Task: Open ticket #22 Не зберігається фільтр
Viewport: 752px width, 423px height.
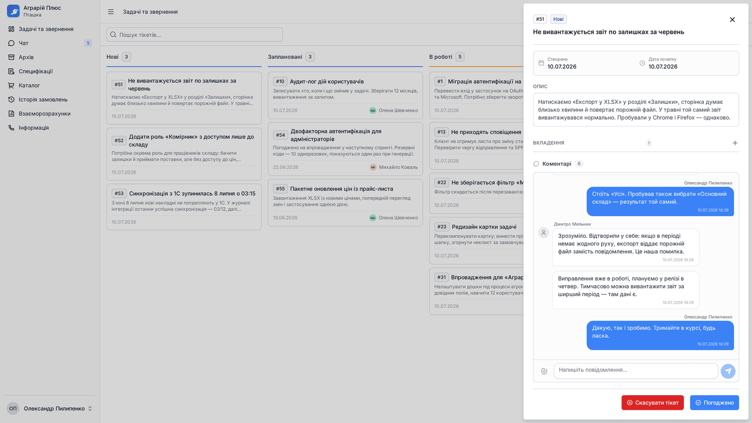Action: click(x=477, y=193)
